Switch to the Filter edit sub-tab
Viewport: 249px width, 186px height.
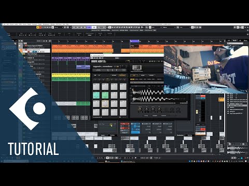(x=141, y=79)
